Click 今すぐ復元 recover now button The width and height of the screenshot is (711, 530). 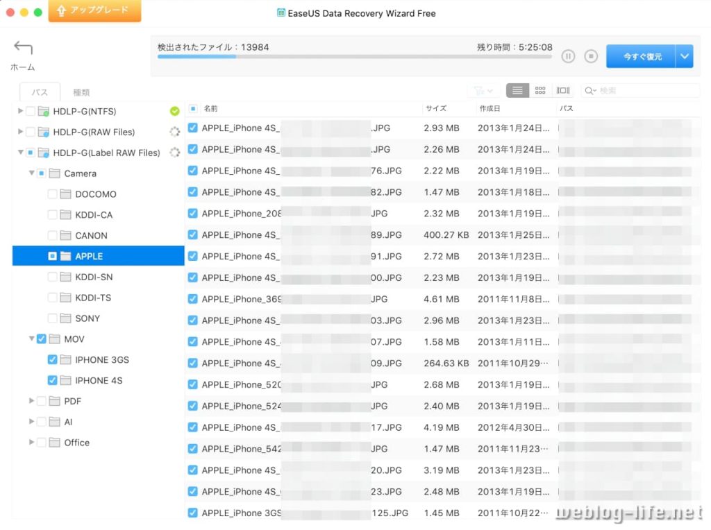tap(641, 56)
